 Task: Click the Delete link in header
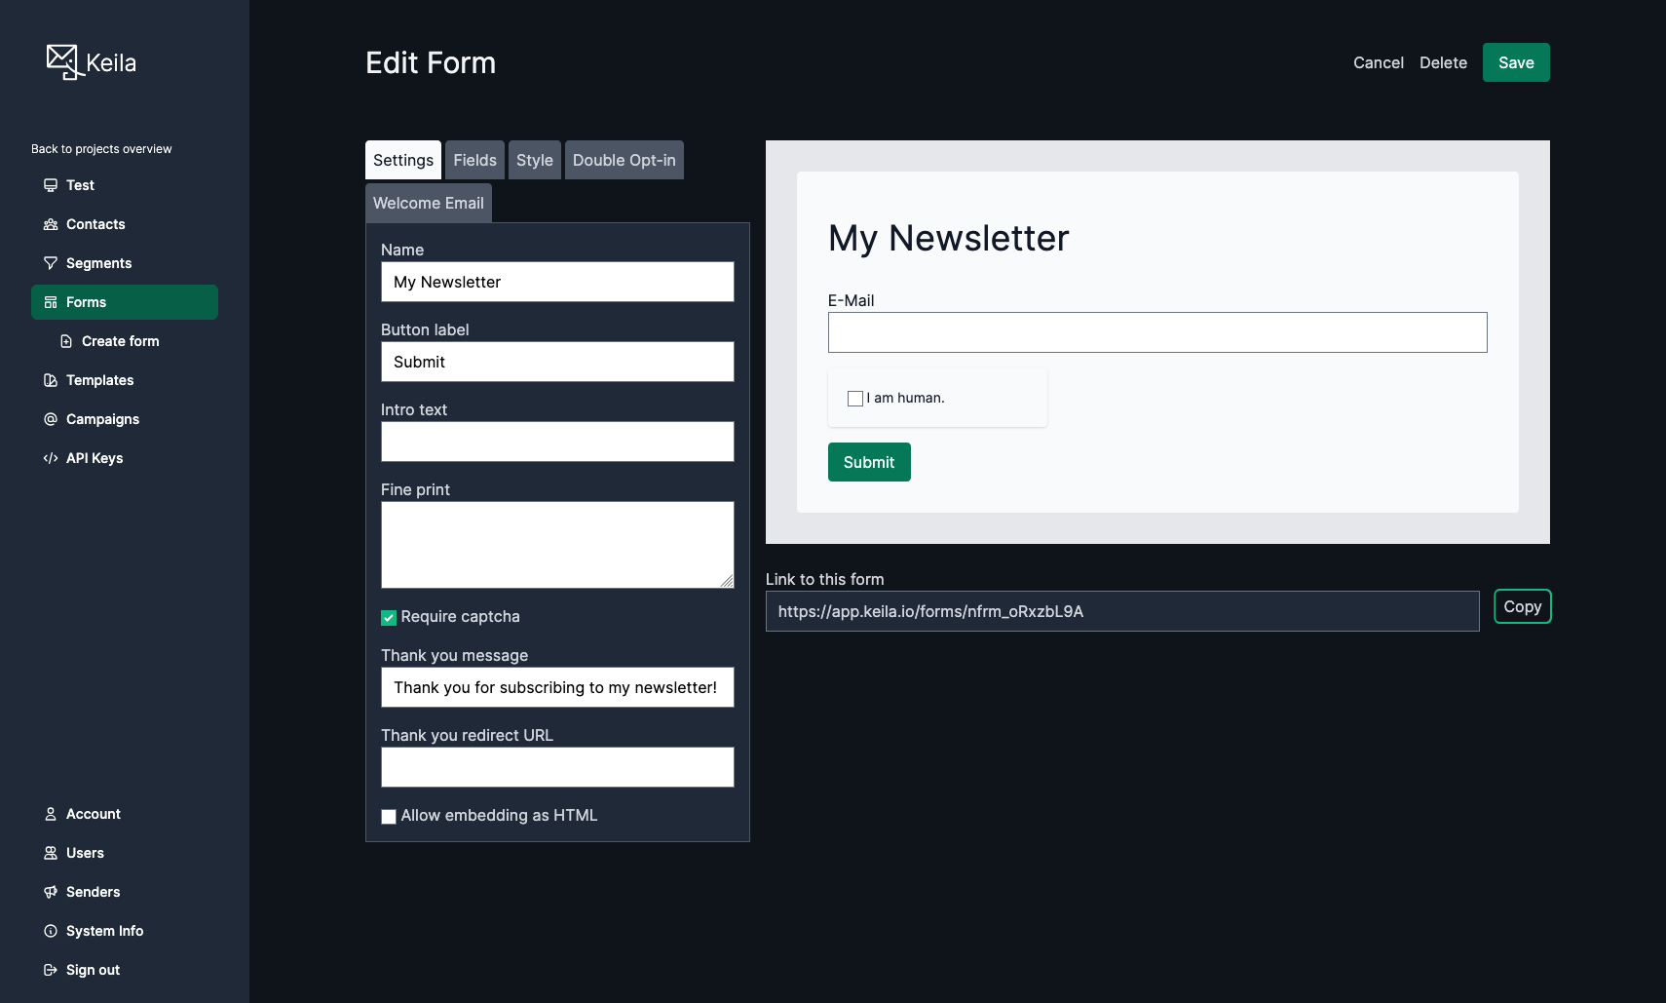(1443, 62)
